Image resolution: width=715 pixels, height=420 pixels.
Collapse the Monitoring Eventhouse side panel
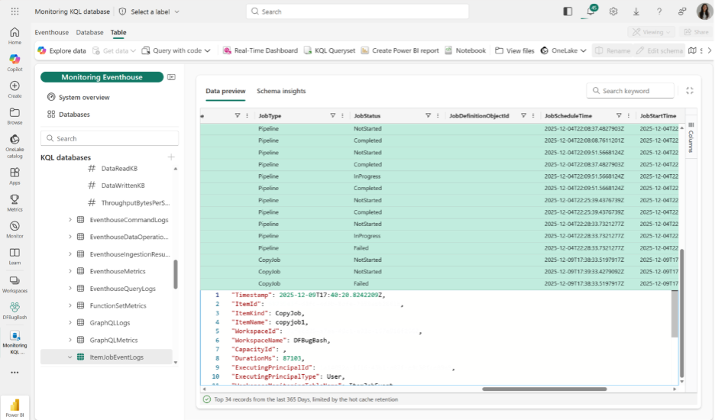click(x=171, y=77)
